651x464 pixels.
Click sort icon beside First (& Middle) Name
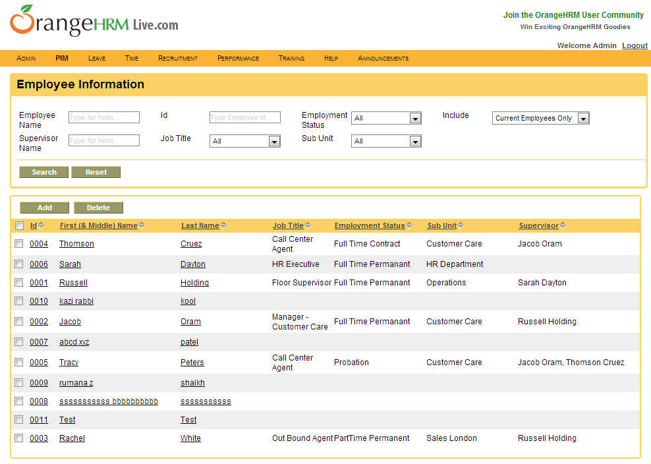click(x=142, y=225)
